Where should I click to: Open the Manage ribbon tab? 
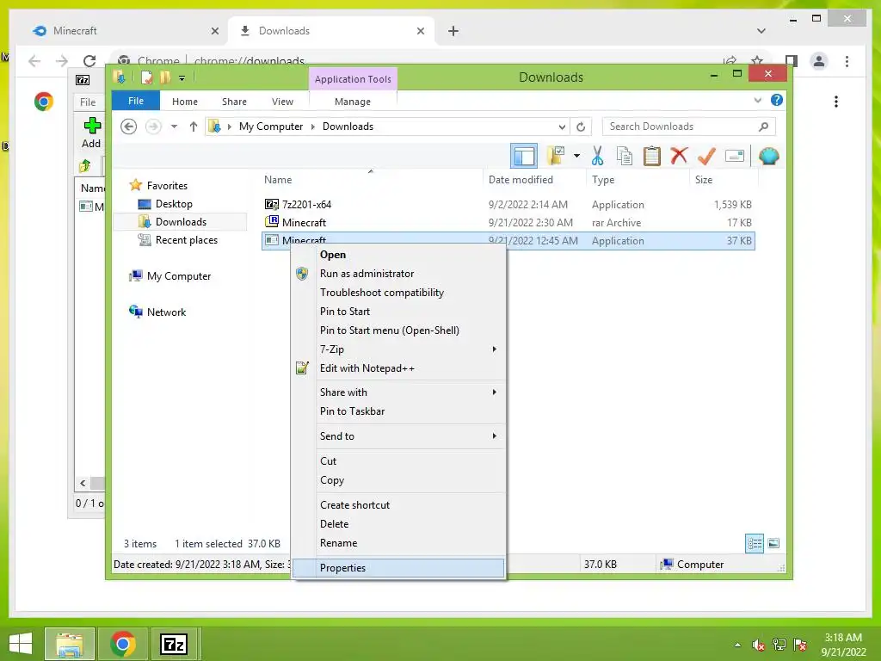point(353,102)
